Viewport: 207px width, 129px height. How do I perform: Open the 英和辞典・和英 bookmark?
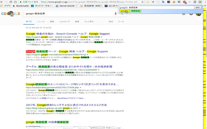[x=91, y=6]
